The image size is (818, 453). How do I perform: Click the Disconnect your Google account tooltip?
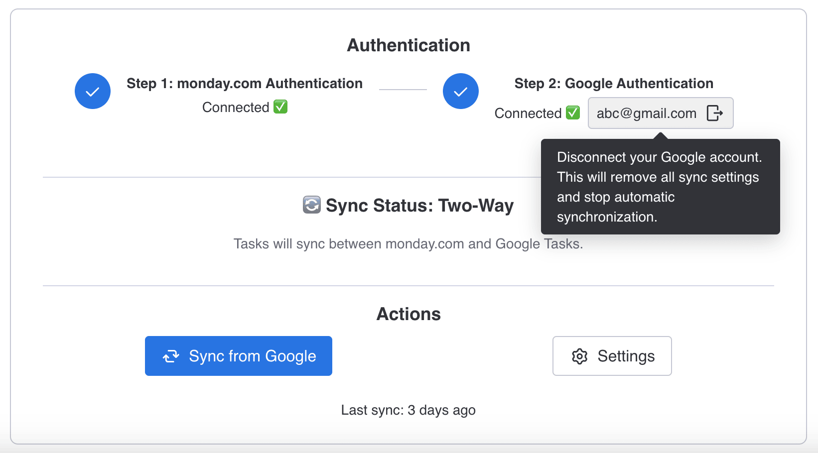pyautogui.click(x=660, y=187)
